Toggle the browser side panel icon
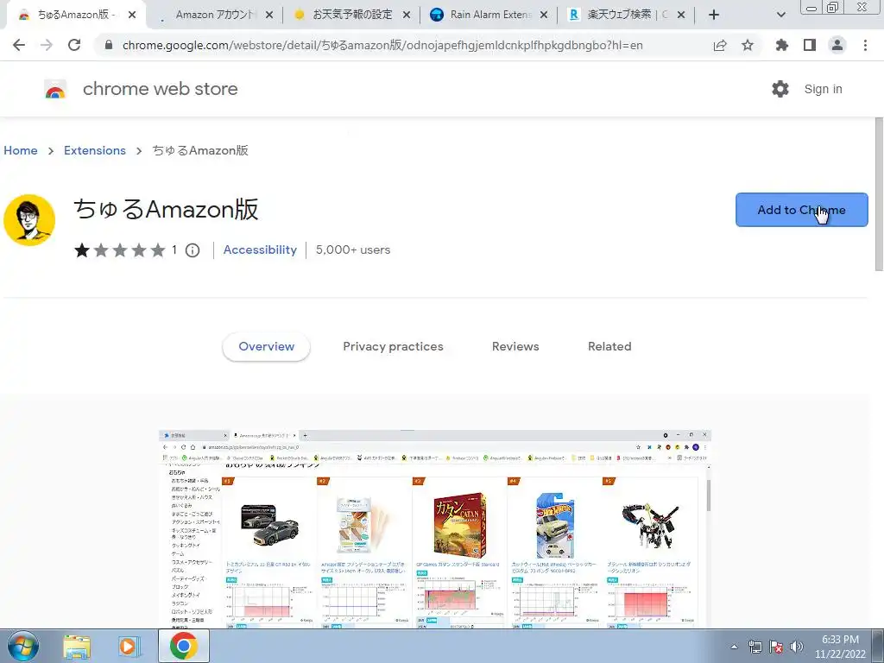This screenshot has width=884, height=663. pos(810,45)
